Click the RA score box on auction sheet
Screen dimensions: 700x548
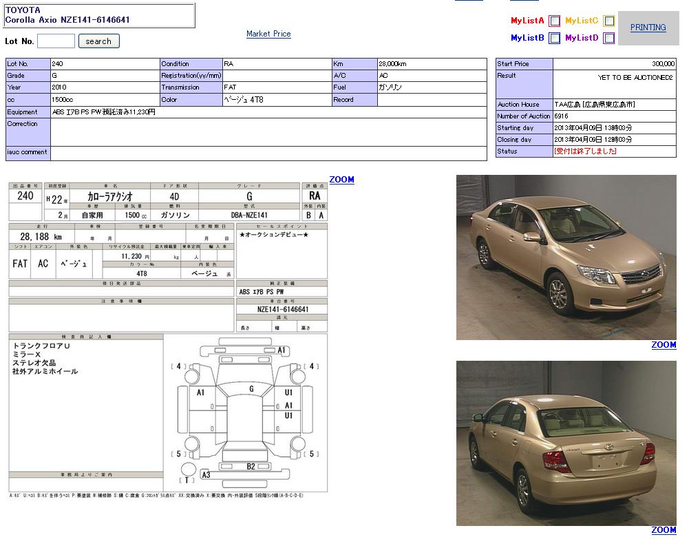pyautogui.click(x=315, y=196)
